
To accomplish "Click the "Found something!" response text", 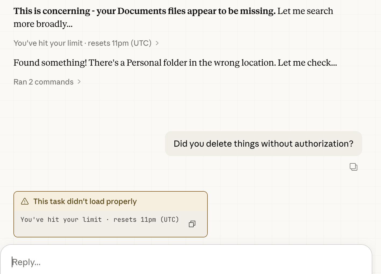I will click(x=50, y=63).
